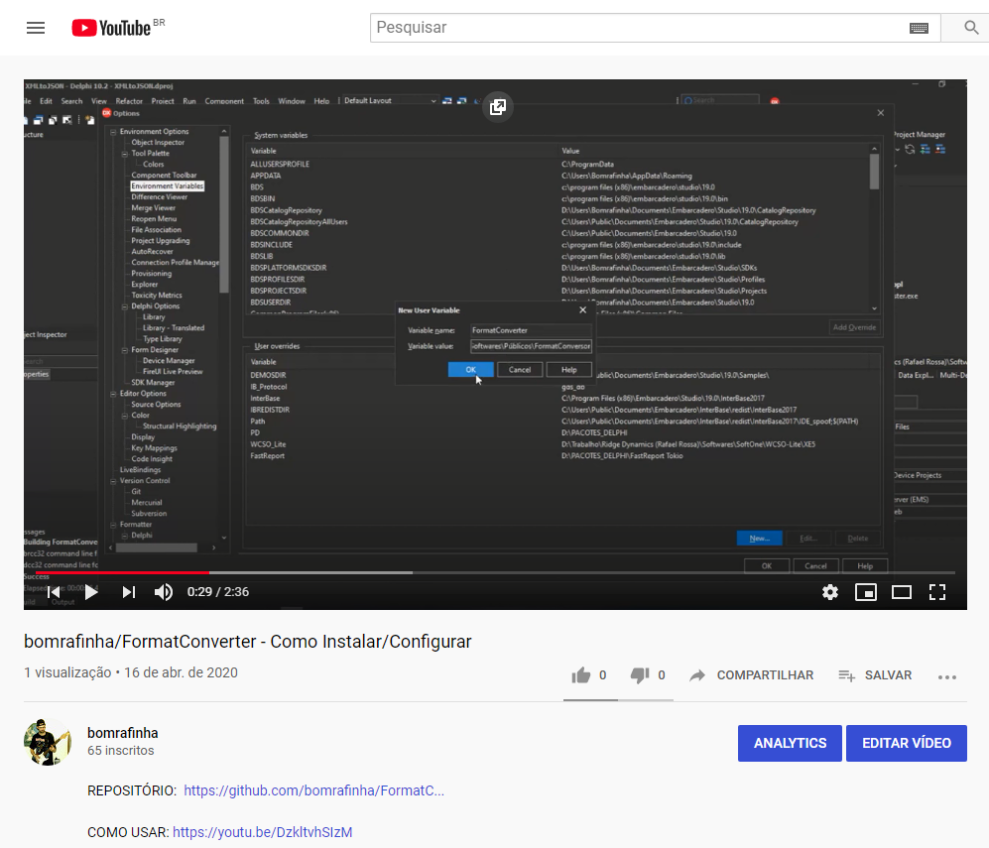989x848 pixels.
Task: Select Library under Delphi Options
Action: [154, 317]
